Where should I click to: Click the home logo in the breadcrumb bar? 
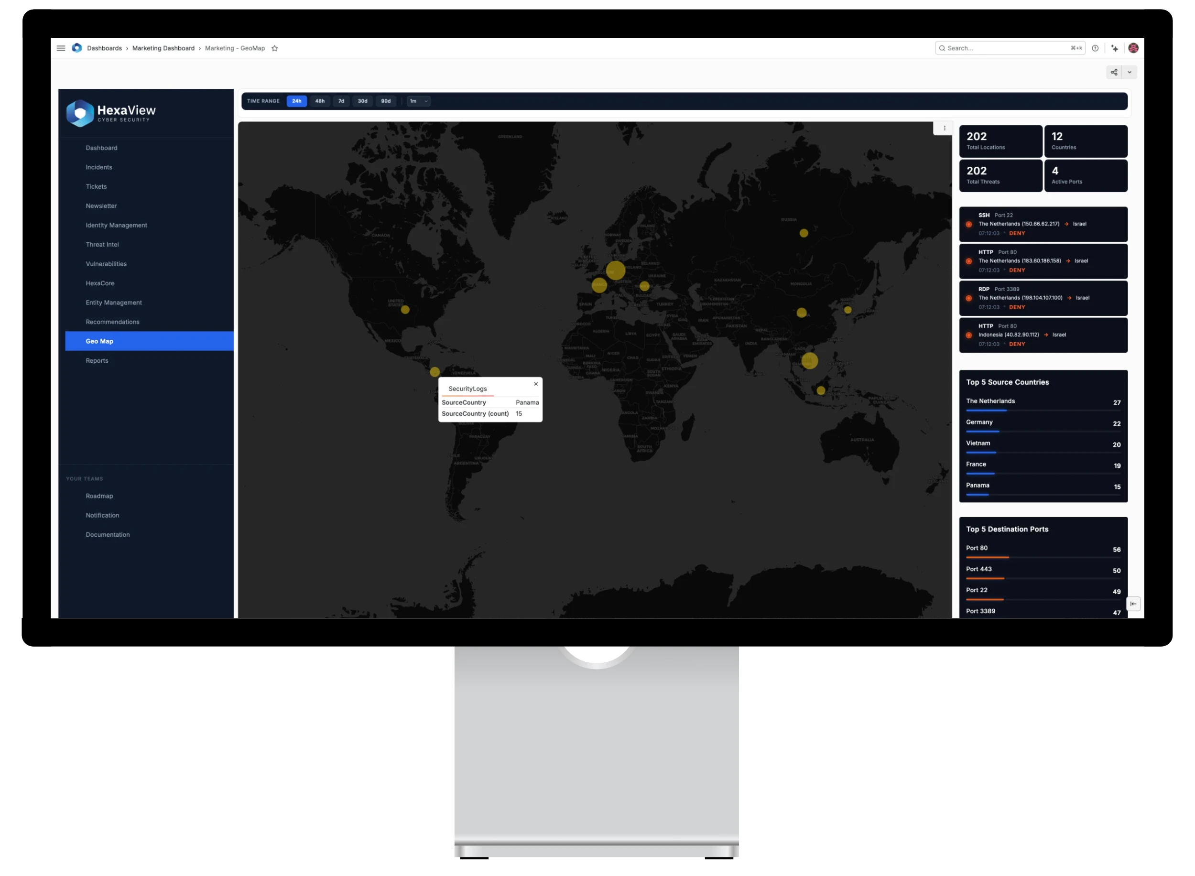tap(77, 48)
